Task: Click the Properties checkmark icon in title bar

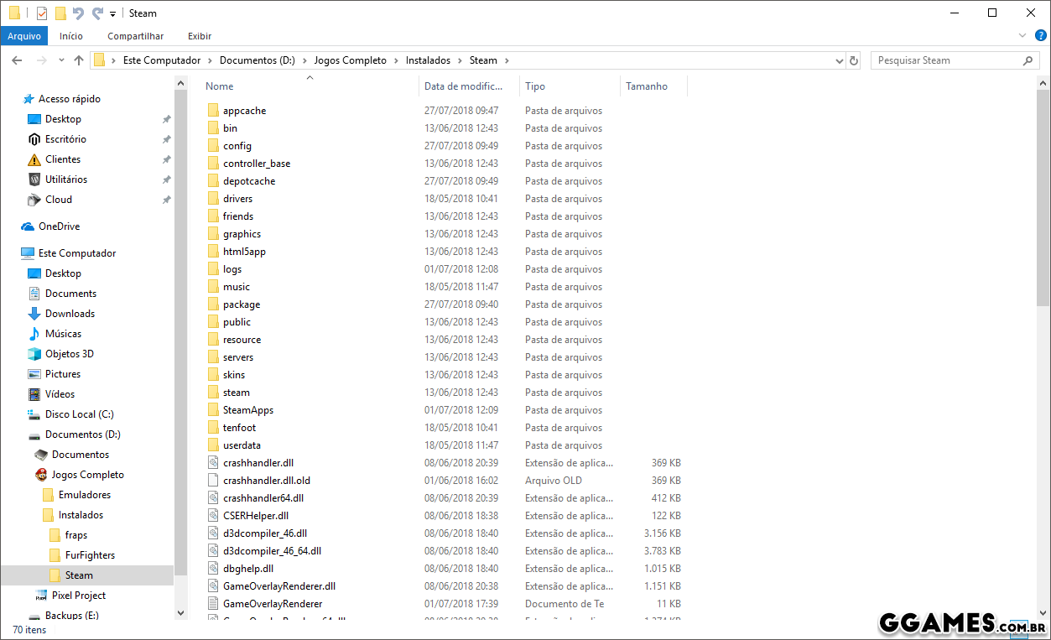Action: coord(42,13)
